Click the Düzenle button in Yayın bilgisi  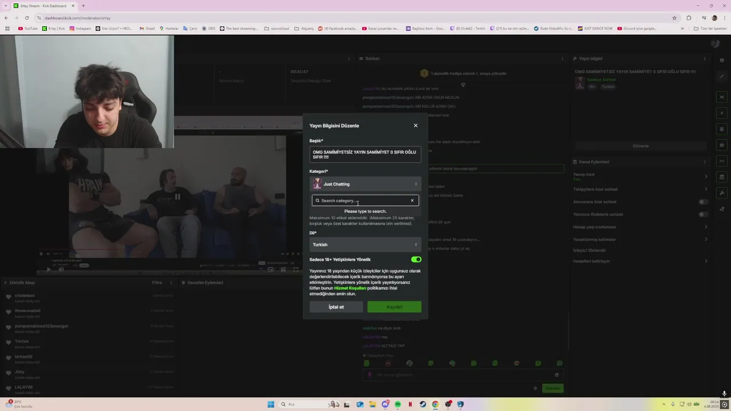pos(641,146)
